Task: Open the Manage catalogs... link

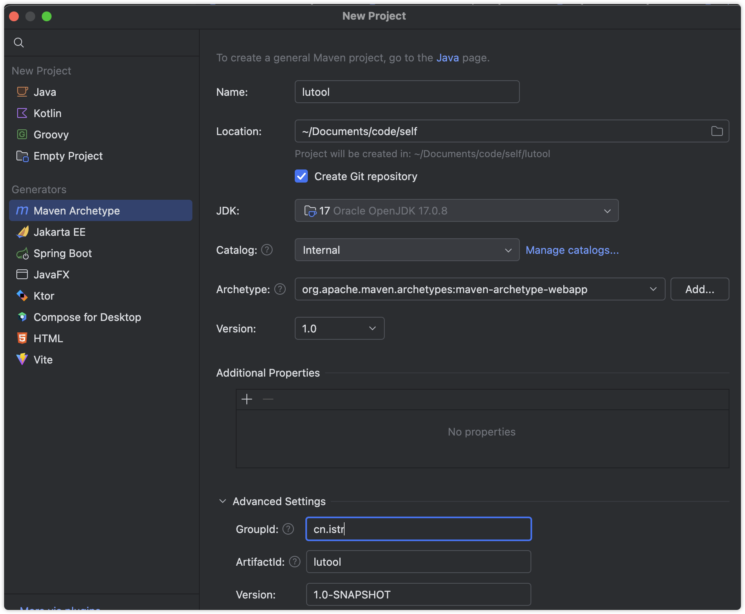Action: click(572, 250)
